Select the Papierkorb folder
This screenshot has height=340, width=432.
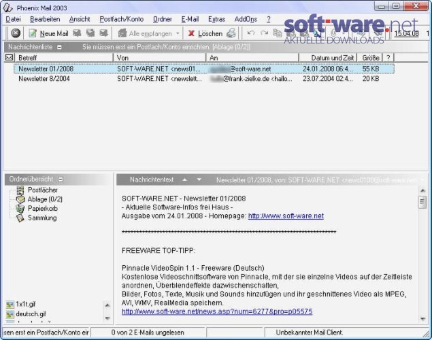43,208
